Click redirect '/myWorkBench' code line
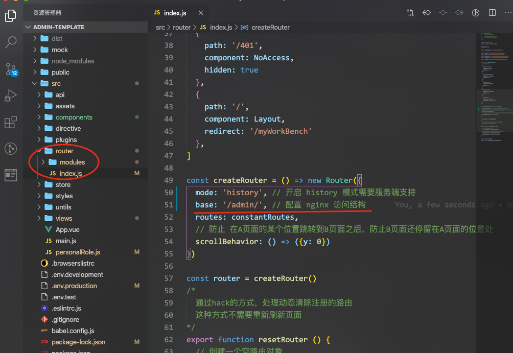This screenshot has width=513, height=353. pos(258,131)
